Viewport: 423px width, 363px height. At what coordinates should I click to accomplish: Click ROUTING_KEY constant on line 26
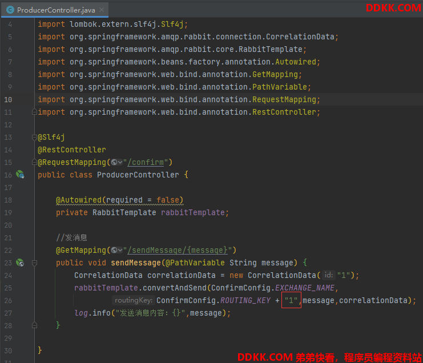pyautogui.click(x=245, y=300)
